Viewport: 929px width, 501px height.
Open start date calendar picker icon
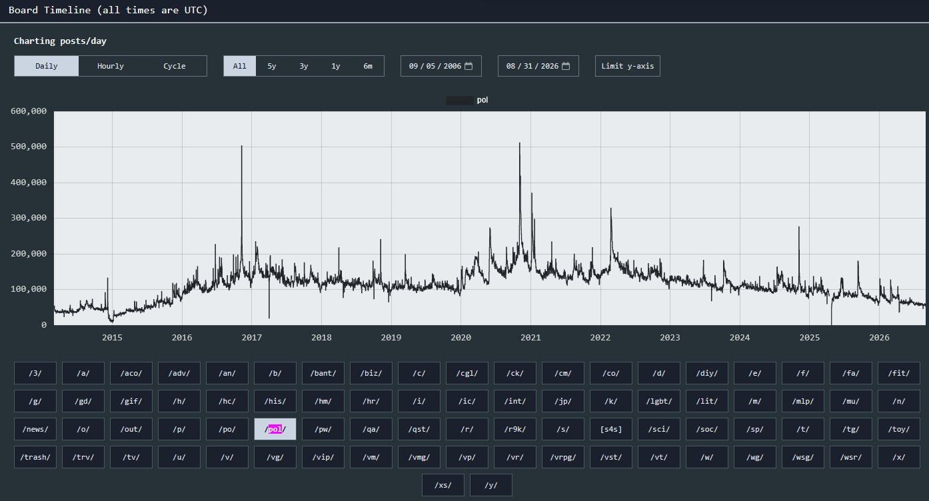click(468, 66)
